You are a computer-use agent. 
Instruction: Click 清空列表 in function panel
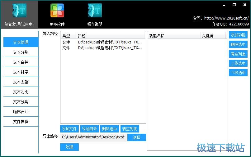tap(238, 54)
